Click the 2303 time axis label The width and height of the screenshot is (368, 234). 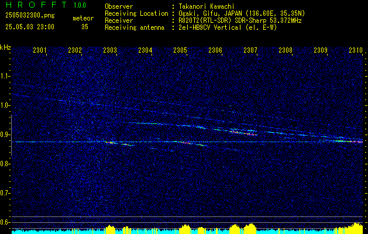110,50
